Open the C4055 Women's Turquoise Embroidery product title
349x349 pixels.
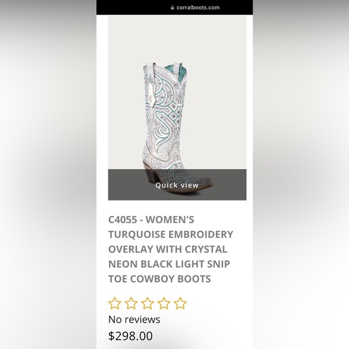coord(171,249)
